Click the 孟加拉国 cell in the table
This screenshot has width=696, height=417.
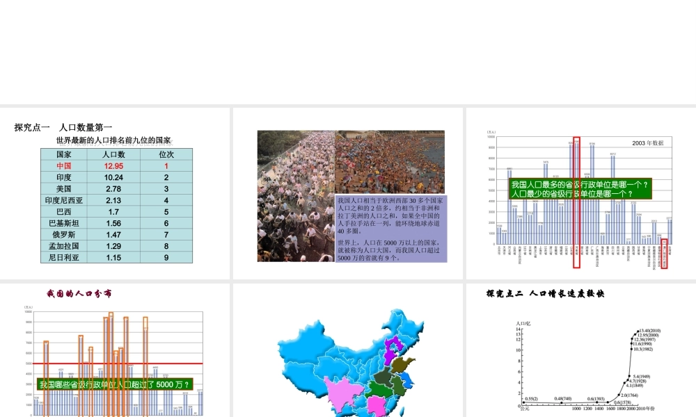click(x=64, y=246)
